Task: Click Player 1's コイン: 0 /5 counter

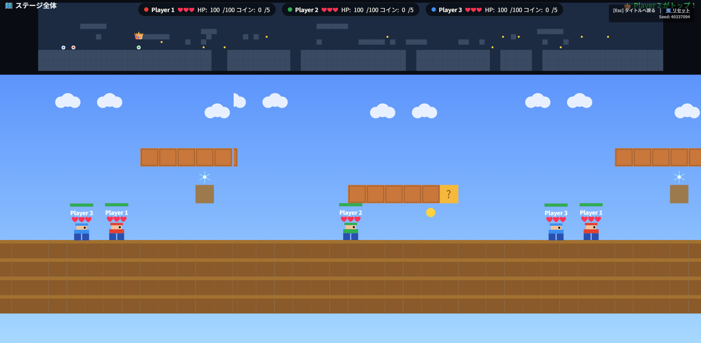Action: tap(253, 10)
